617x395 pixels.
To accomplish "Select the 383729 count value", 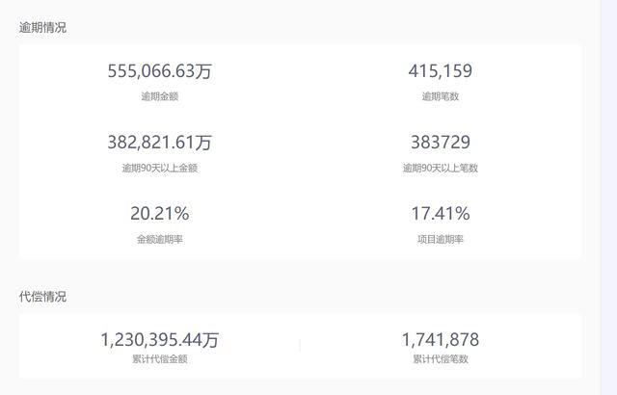I will click(441, 143).
